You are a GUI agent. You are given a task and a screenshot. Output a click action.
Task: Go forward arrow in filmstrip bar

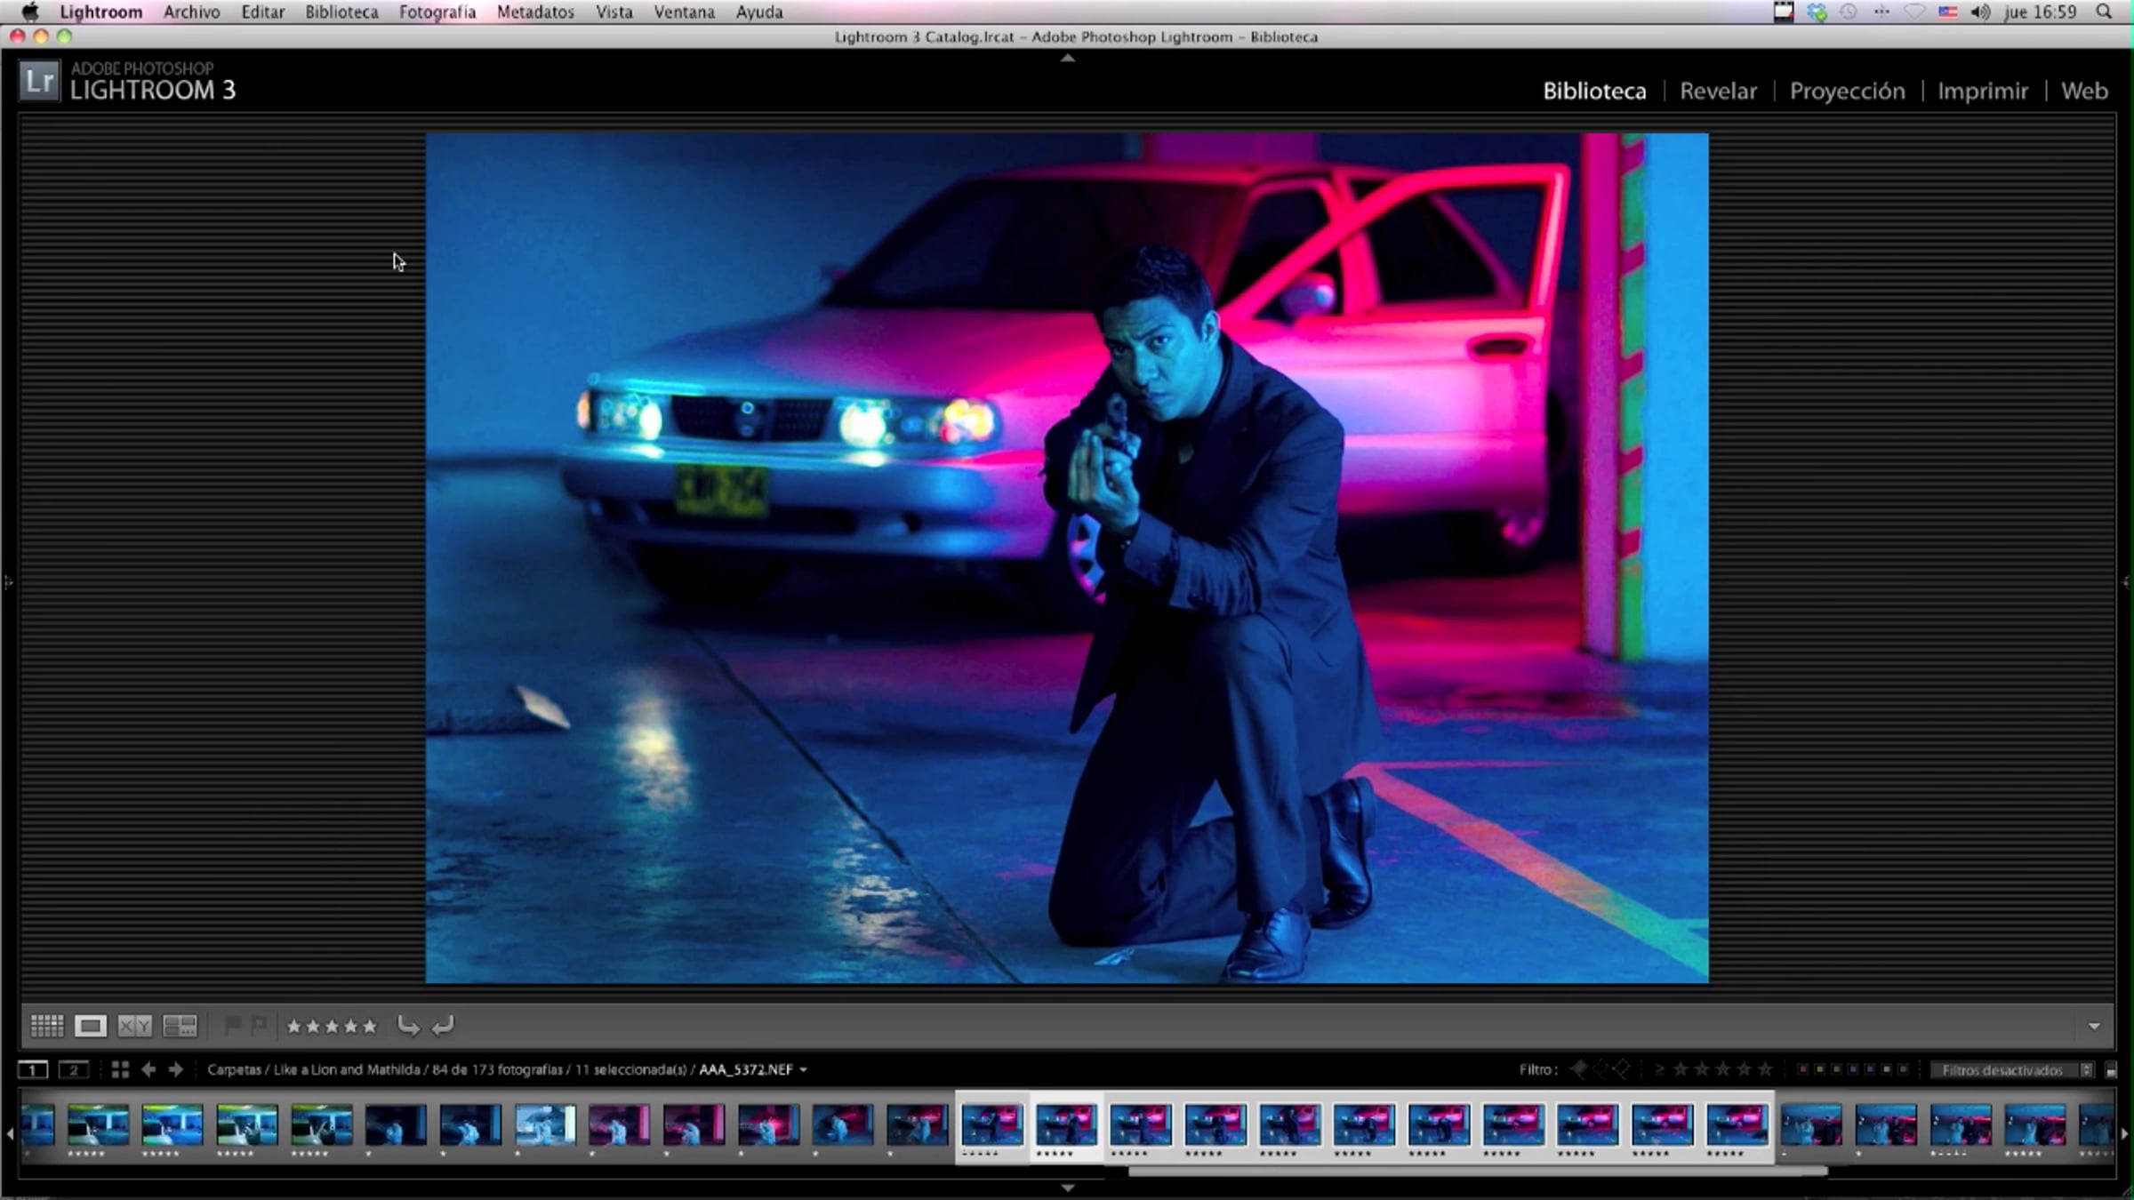point(176,1069)
